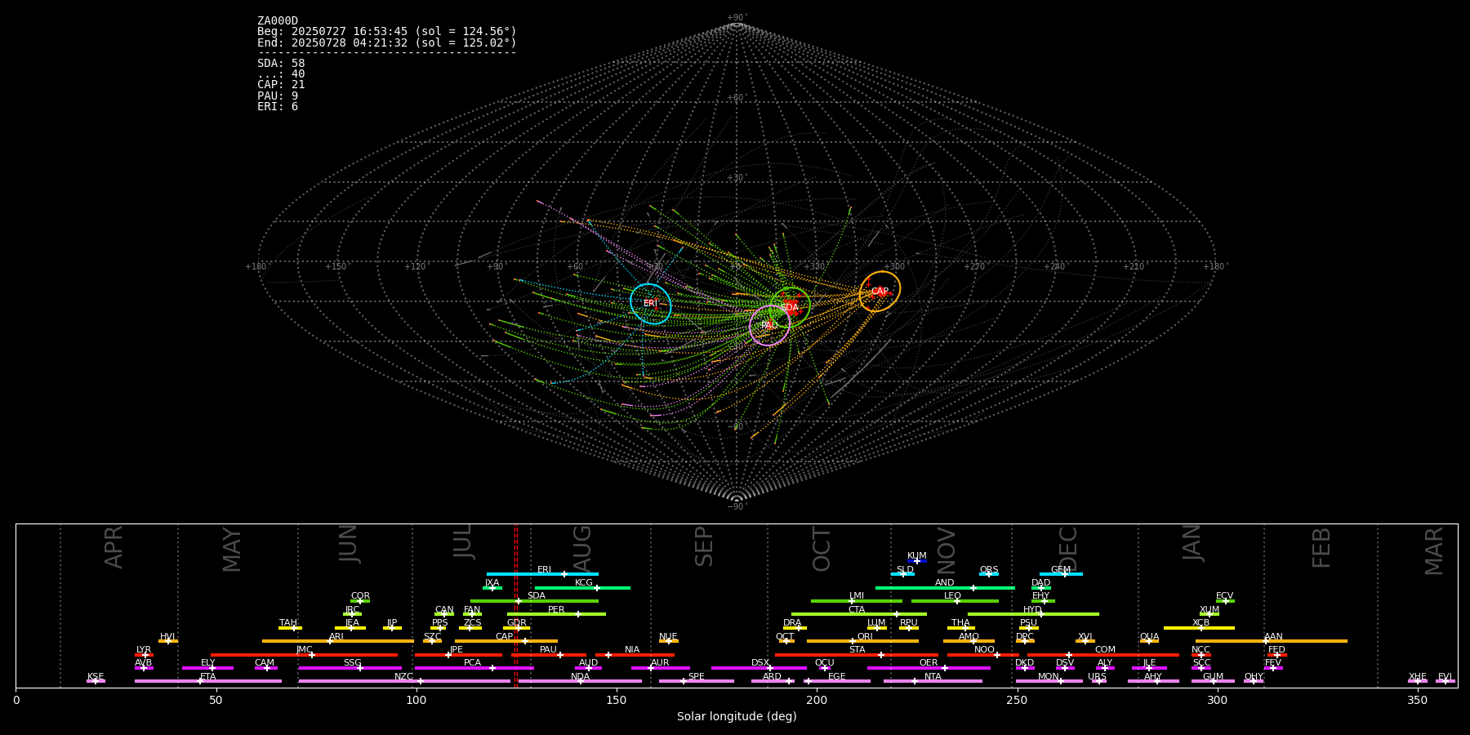
Task: Click the red PAU bar in timeline
Action: (x=549, y=655)
